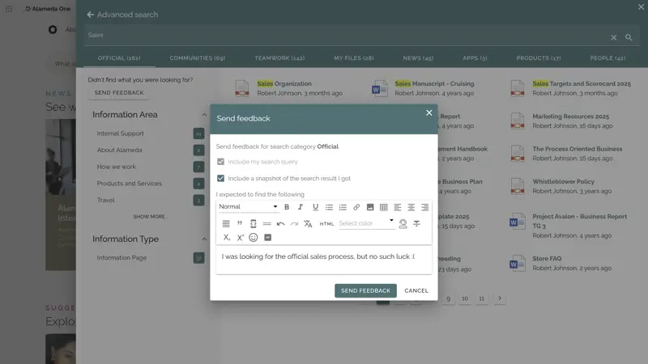Screen dimensions: 648x364
Task: Open the Whistleblower Policy result
Action: coord(563,181)
